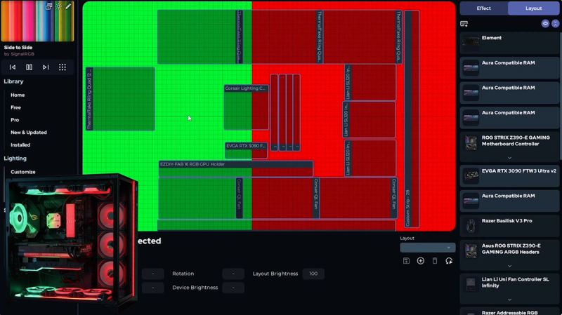Add a new layout with plus icon
Screen dimensions: 562x315
(420, 261)
